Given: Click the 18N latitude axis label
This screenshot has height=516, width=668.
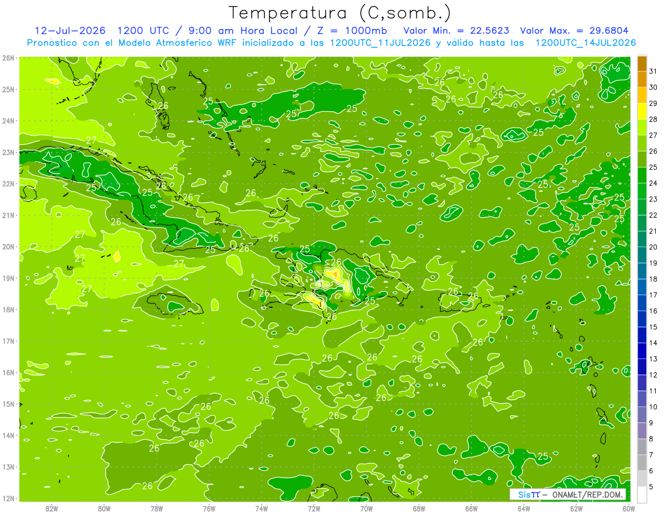Looking at the screenshot, I should click(x=8, y=309).
